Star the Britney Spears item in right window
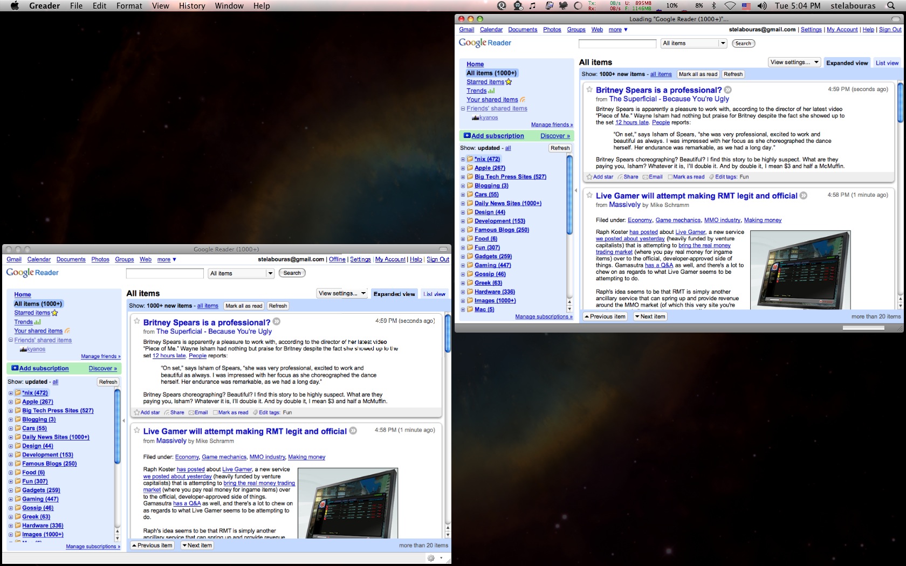This screenshot has height=566, width=906. pos(589,89)
